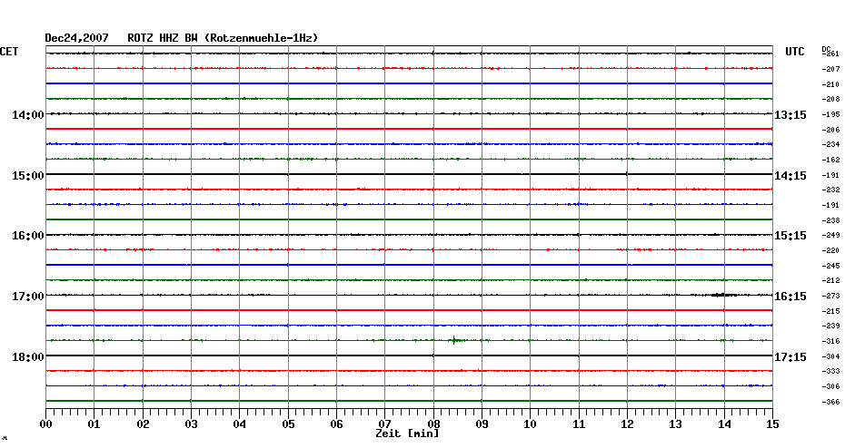Image resolution: width=845 pixels, height=448 pixels.
Task: Click the 09 minute axis label
Action: (x=482, y=424)
